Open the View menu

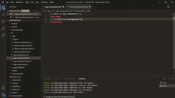[x=27, y=2]
